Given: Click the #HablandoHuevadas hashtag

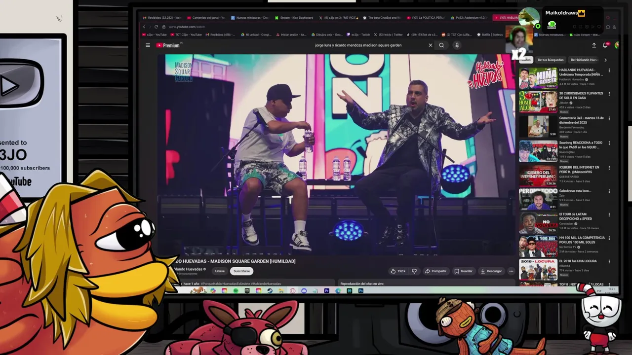Looking at the screenshot, I should point(266,284).
